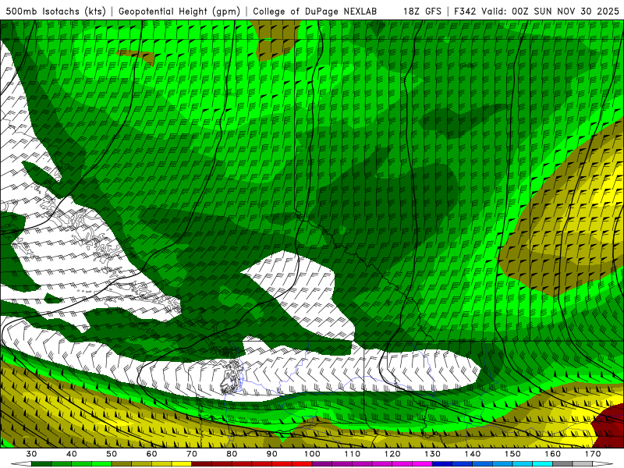Click the legend value '50'
Screen dimensions: 624x468
coord(112,454)
